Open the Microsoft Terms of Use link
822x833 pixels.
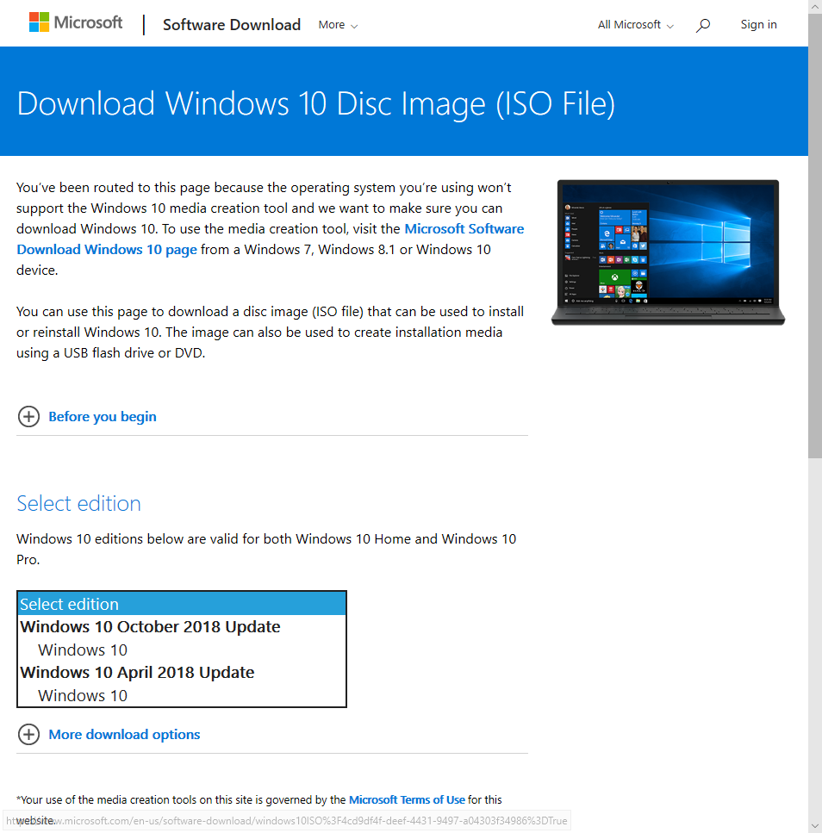pyautogui.click(x=407, y=800)
